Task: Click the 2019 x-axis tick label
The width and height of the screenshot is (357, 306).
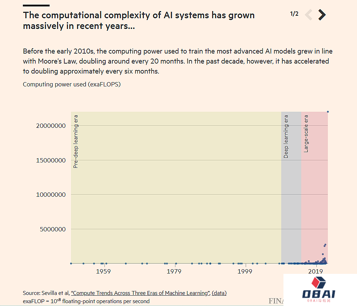Action: pos(316,272)
